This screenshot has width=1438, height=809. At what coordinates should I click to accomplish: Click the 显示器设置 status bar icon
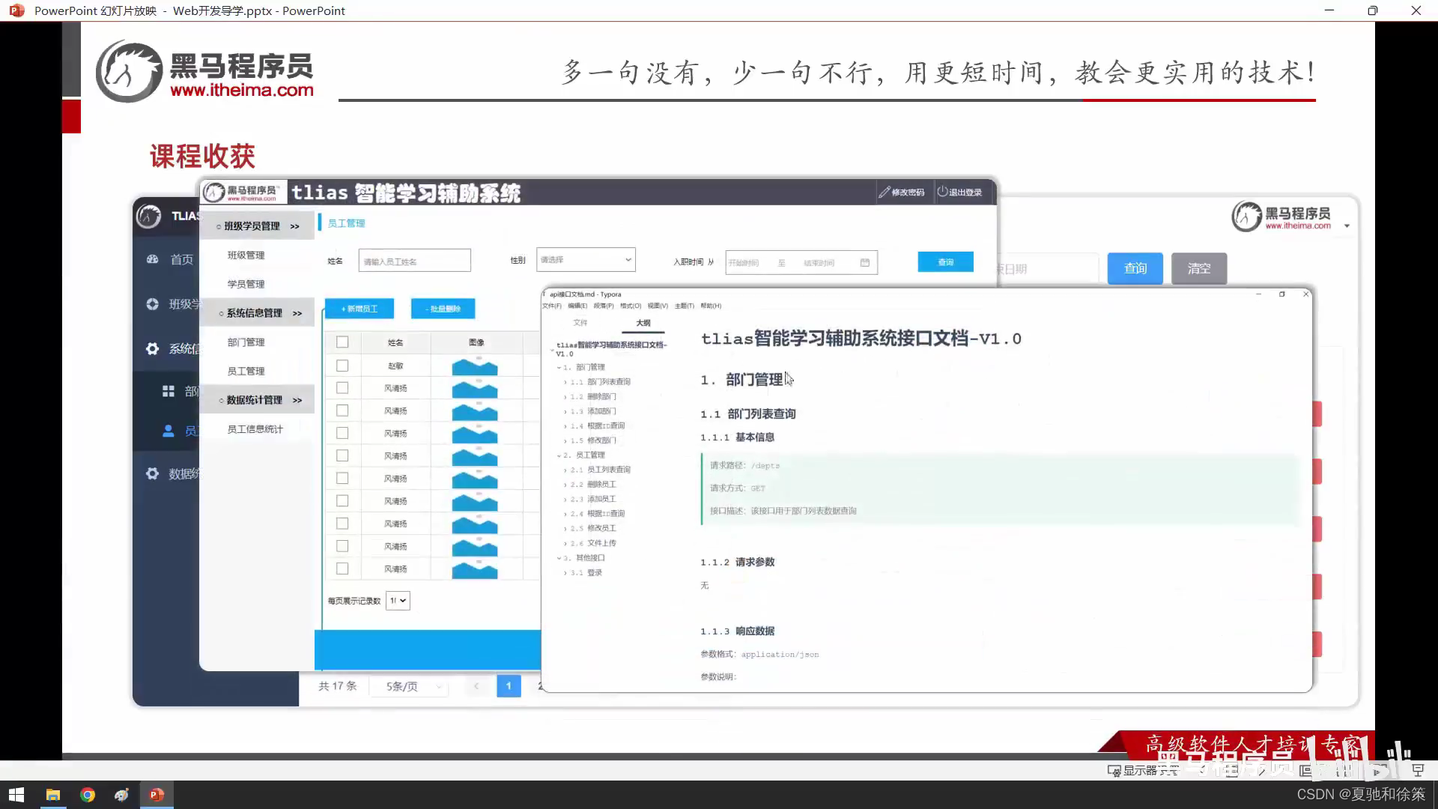click(1114, 770)
